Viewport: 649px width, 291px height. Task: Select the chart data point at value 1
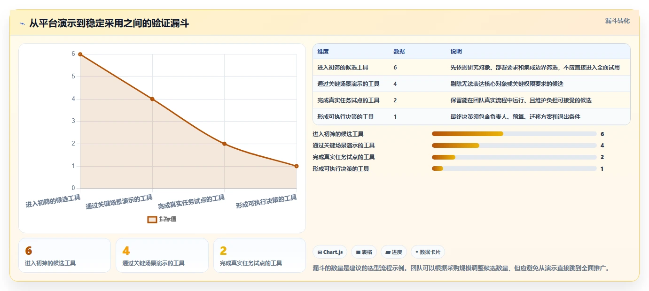click(296, 166)
